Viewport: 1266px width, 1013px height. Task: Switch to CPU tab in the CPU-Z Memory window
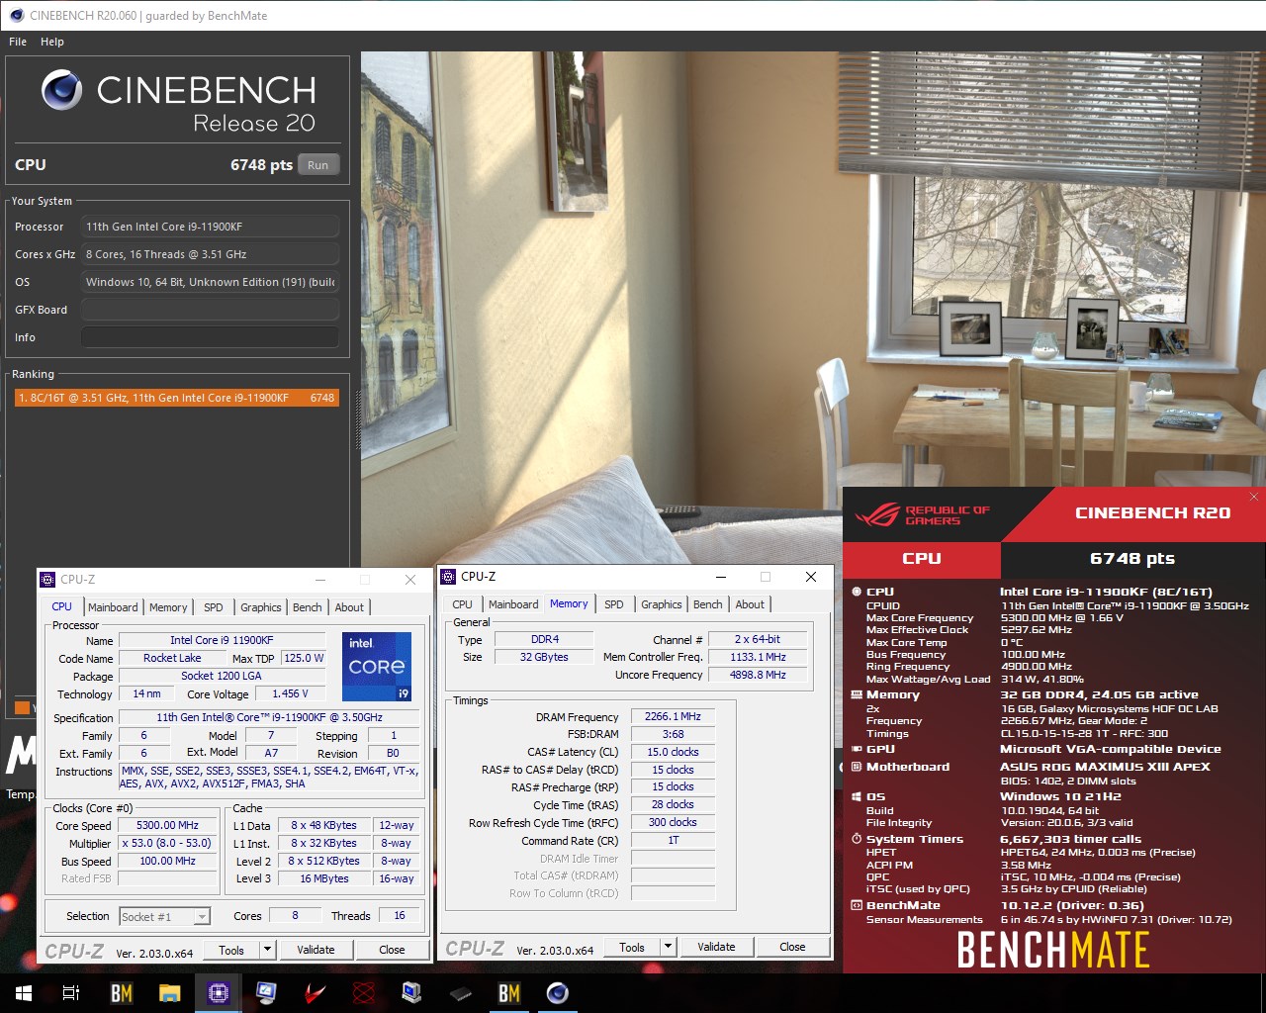[462, 604]
